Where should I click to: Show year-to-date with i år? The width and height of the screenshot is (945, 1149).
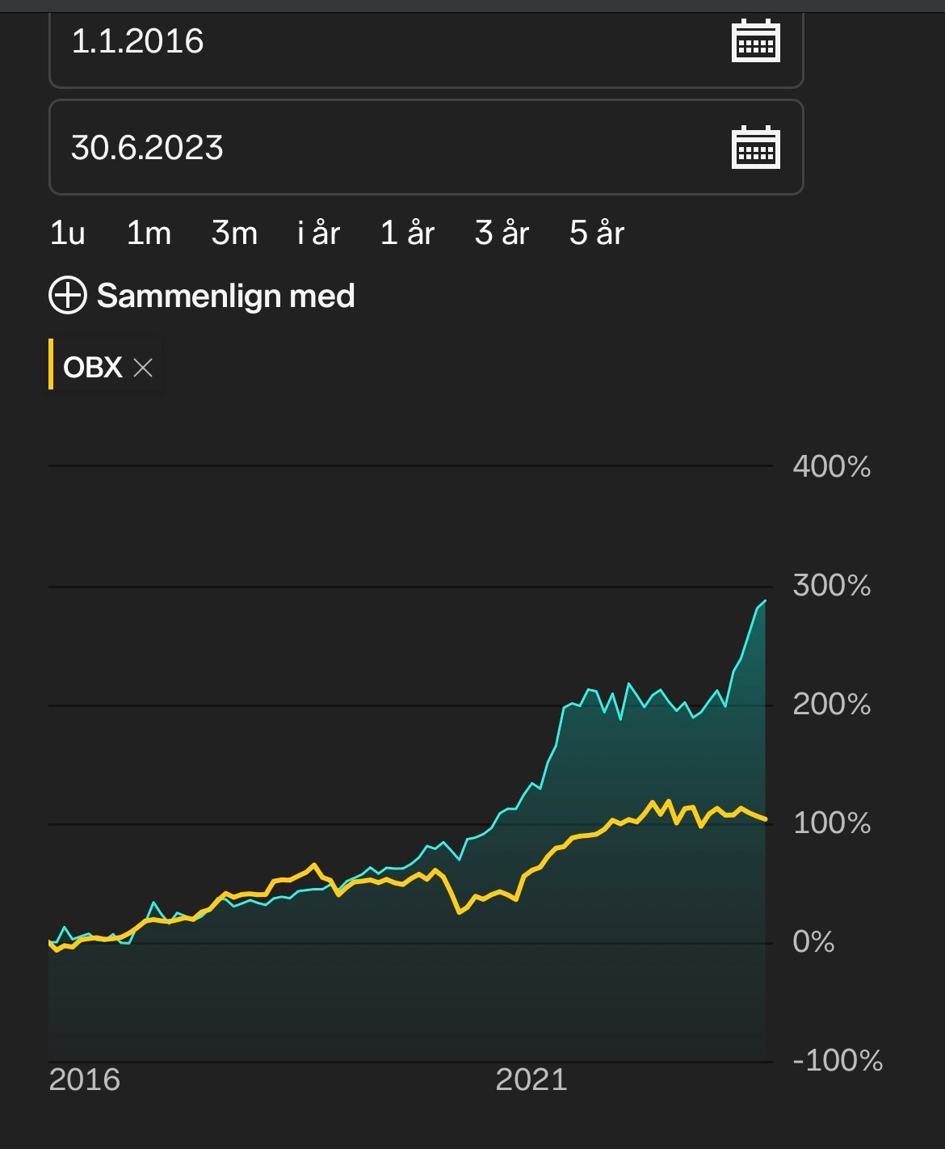click(319, 234)
